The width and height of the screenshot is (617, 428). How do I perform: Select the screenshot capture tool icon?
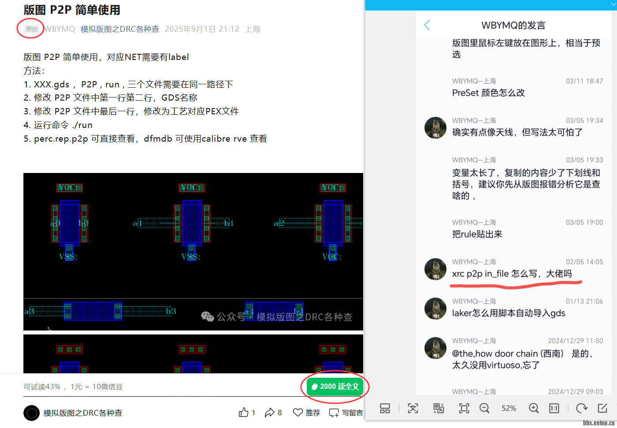pyautogui.click(x=413, y=408)
